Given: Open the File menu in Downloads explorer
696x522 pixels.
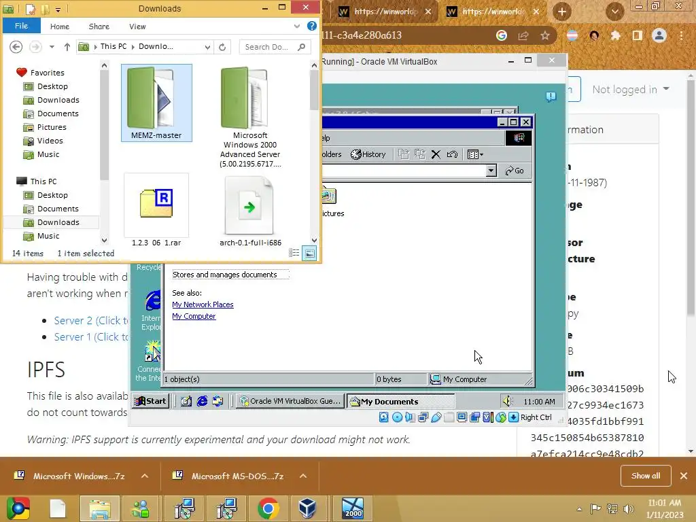Looking at the screenshot, I should [x=21, y=26].
